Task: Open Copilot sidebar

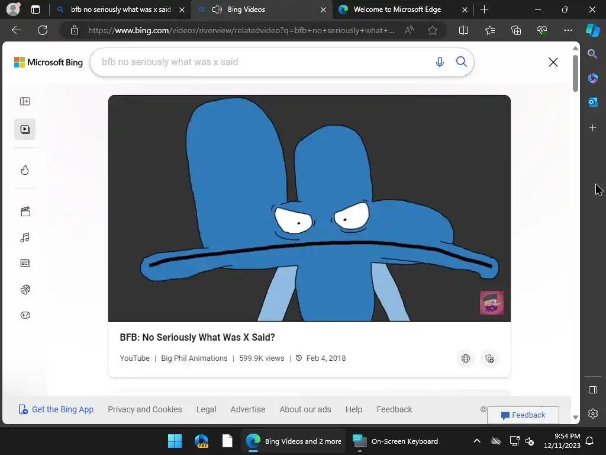Action: click(x=592, y=30)
